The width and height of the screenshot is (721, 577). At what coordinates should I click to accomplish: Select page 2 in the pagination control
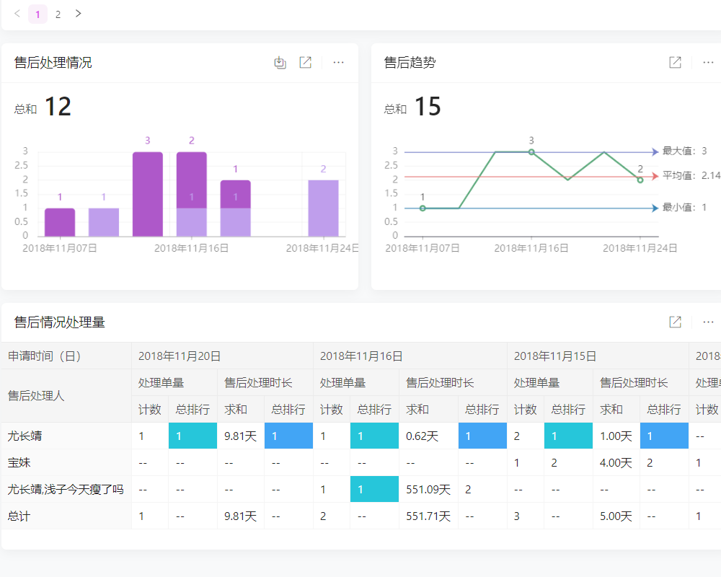coord(58,14)
